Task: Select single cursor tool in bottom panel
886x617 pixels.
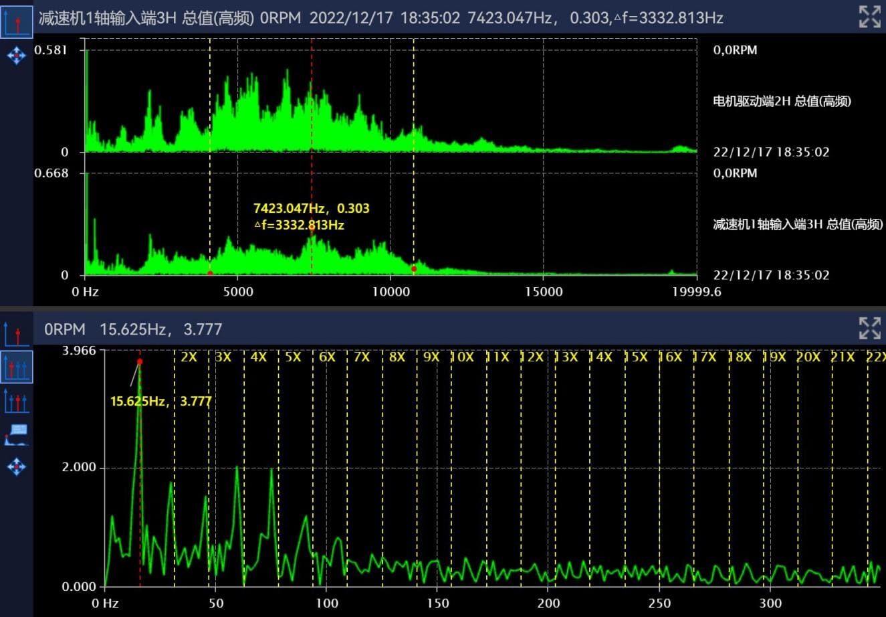Action: [16, 333]
